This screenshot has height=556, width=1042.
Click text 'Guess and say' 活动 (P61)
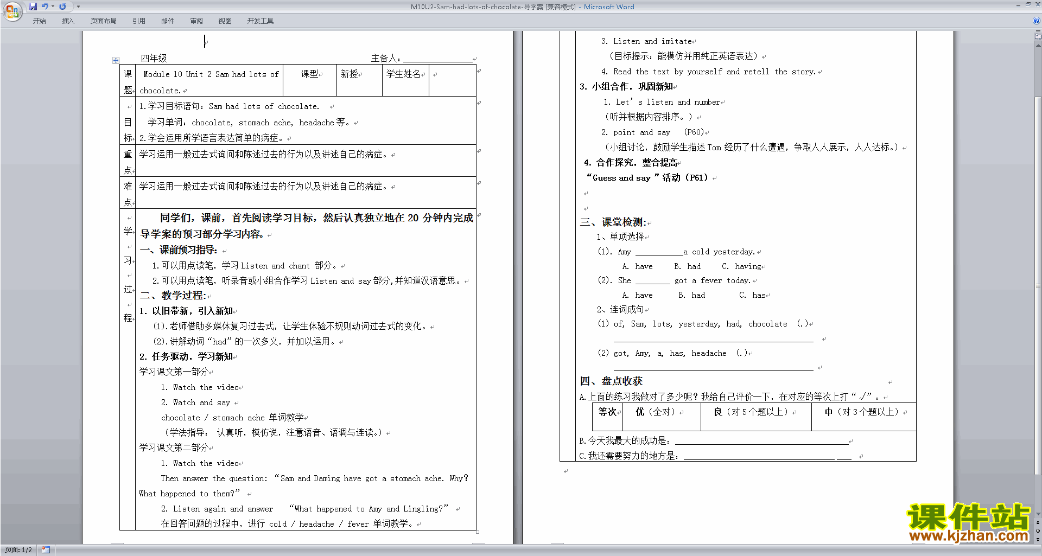[x=647, y=178]
